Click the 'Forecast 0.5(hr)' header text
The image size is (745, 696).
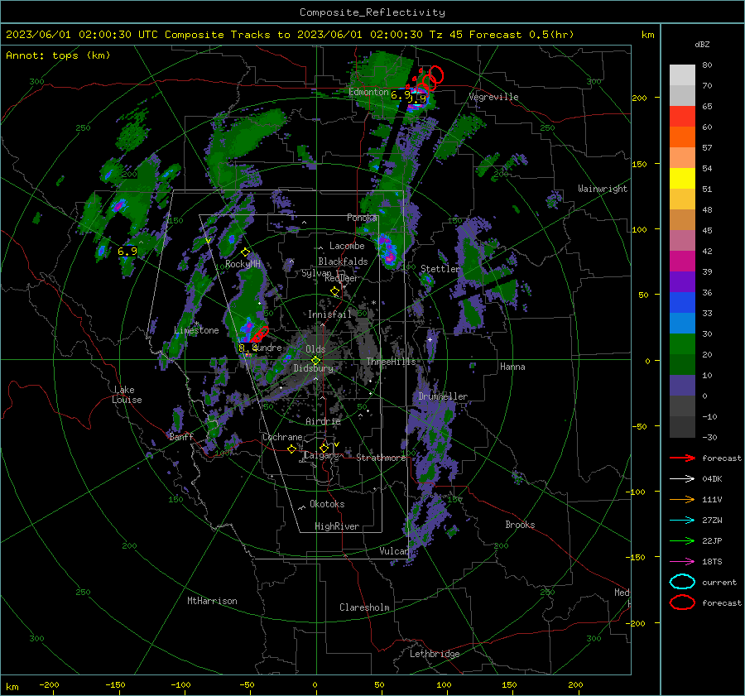tap(521, 35)
